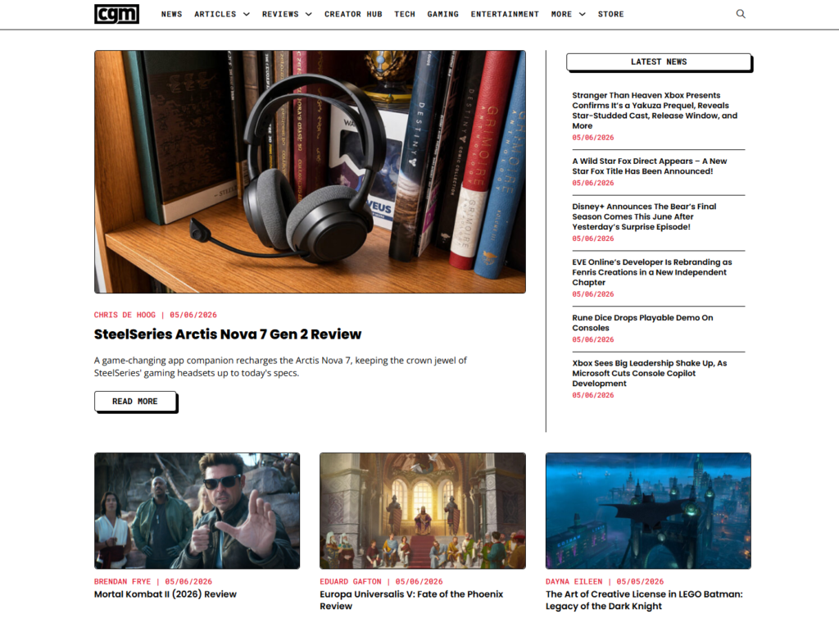Open the Europa Universalis V thumbnail
The width and height of the screenshot is (839, 623).
click(x=423, y=511)
